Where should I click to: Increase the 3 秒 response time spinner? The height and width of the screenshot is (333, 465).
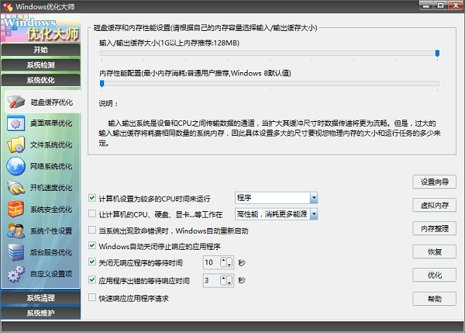click(224, 280)
